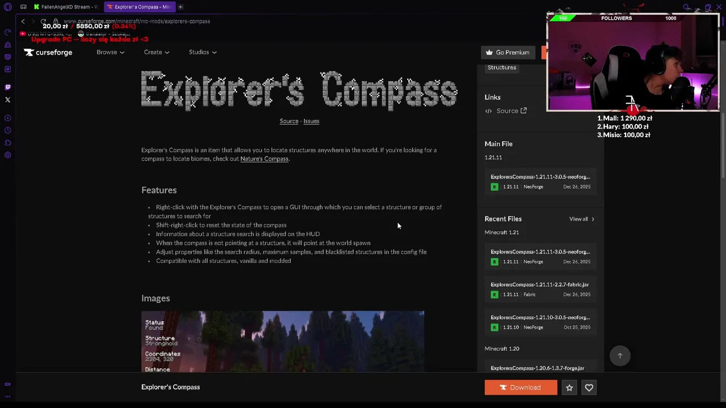Screen dimensions: 726x408
Task: Open a new browser tab
Action: point(180,7)
